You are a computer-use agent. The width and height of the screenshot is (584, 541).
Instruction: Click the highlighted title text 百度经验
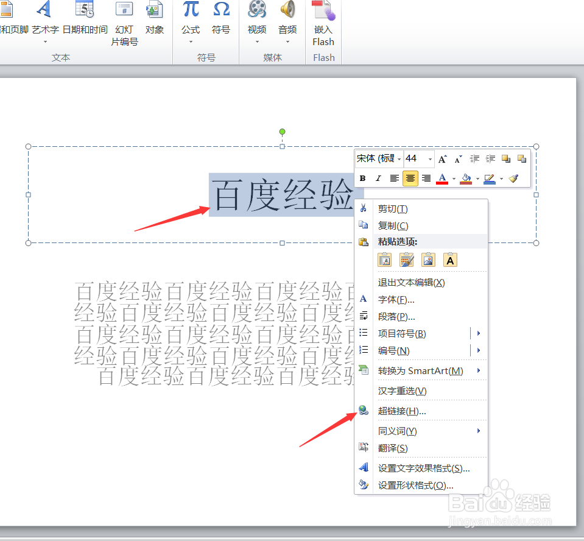click(283, 194)
